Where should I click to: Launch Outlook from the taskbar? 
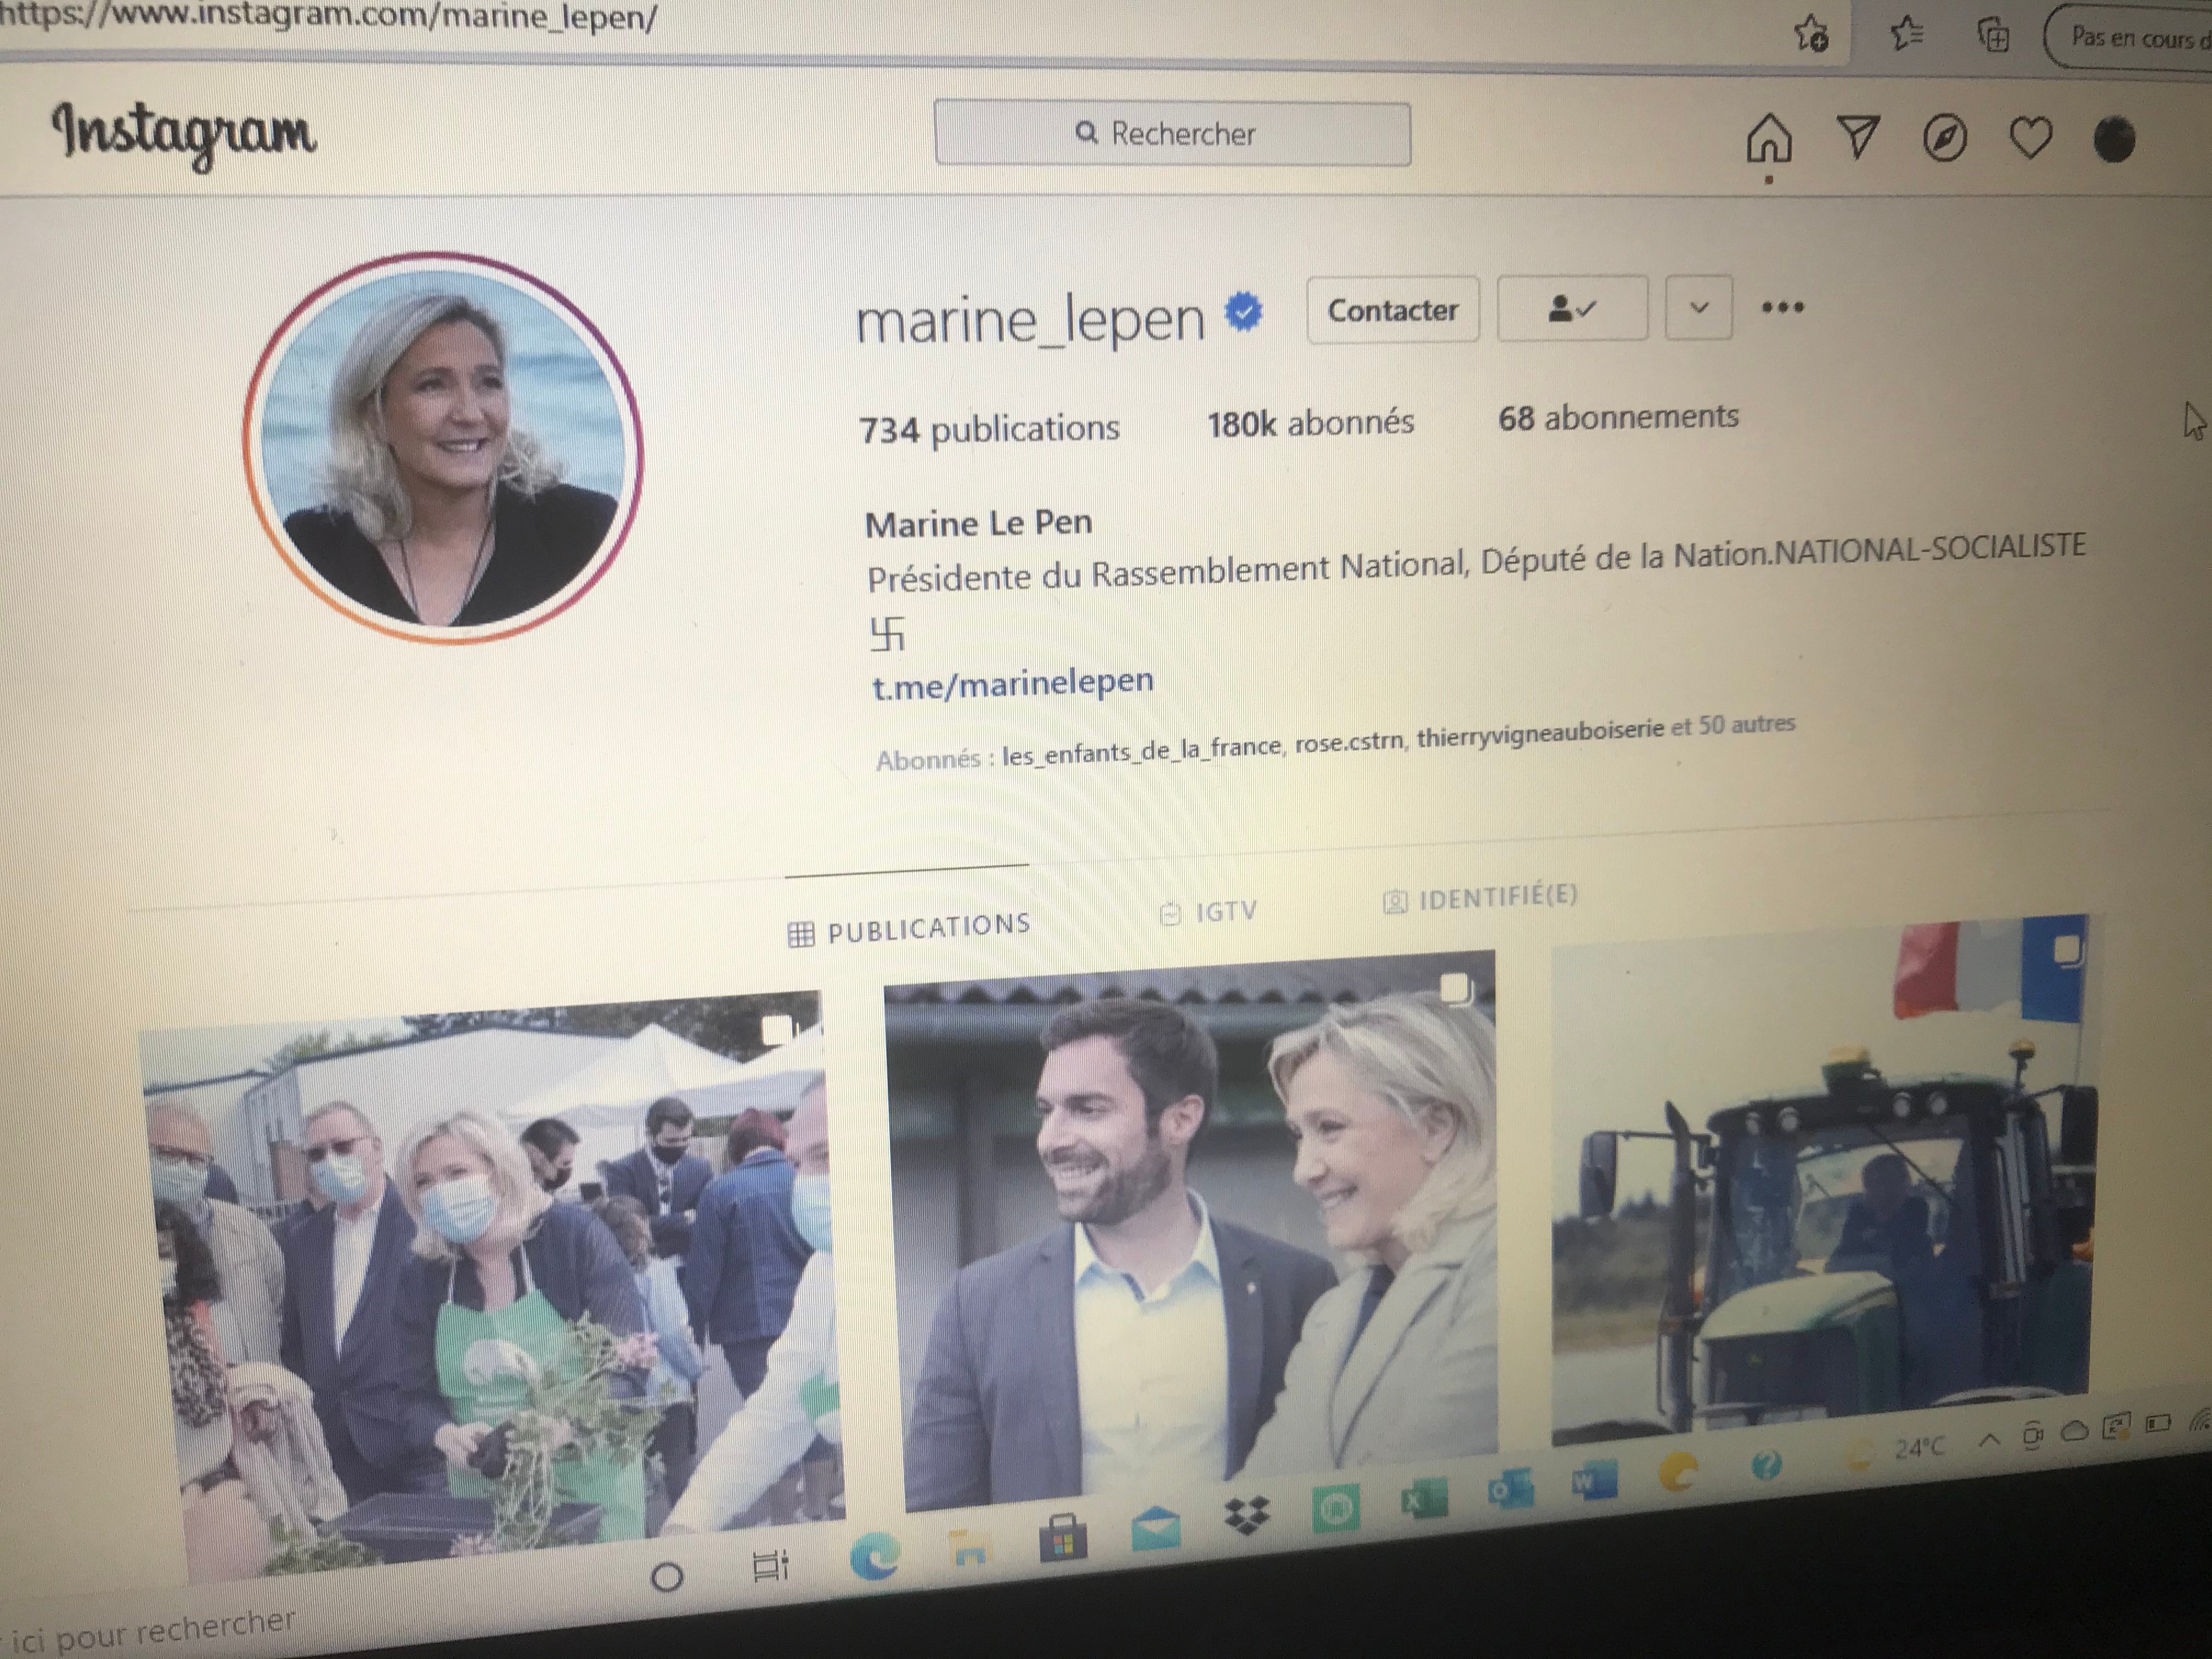click(x=1510, y=1488)
